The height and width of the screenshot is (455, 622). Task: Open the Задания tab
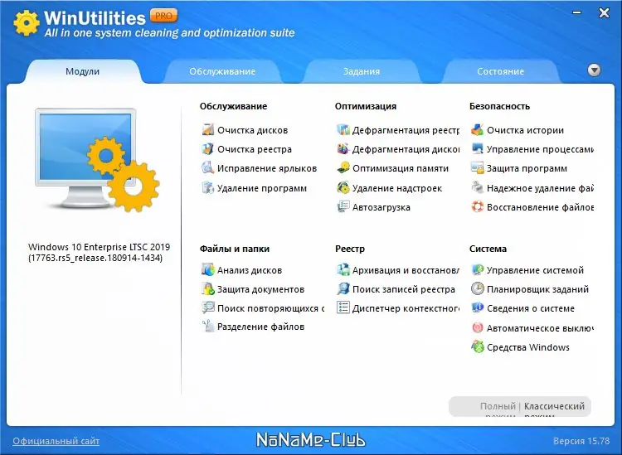click(x=362, y=71)
